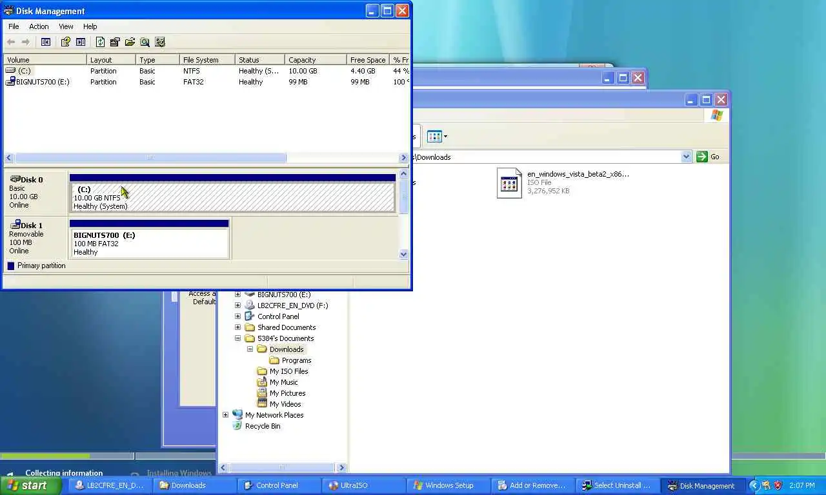
Task: Click the Control Panel icon in folder tree
Action: 250,316
